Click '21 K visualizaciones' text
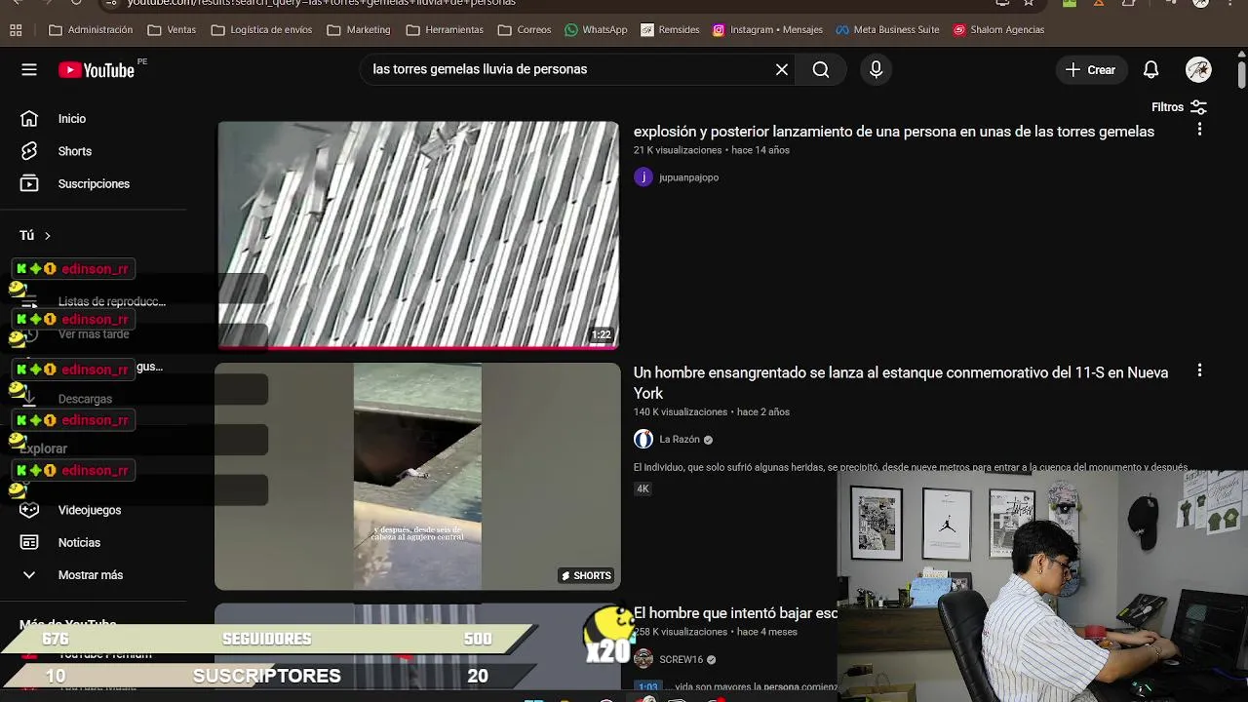This screenshot has width=1248, height=702. [678, 150]
